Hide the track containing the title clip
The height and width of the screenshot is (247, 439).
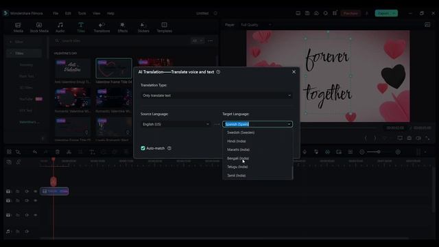36,191
